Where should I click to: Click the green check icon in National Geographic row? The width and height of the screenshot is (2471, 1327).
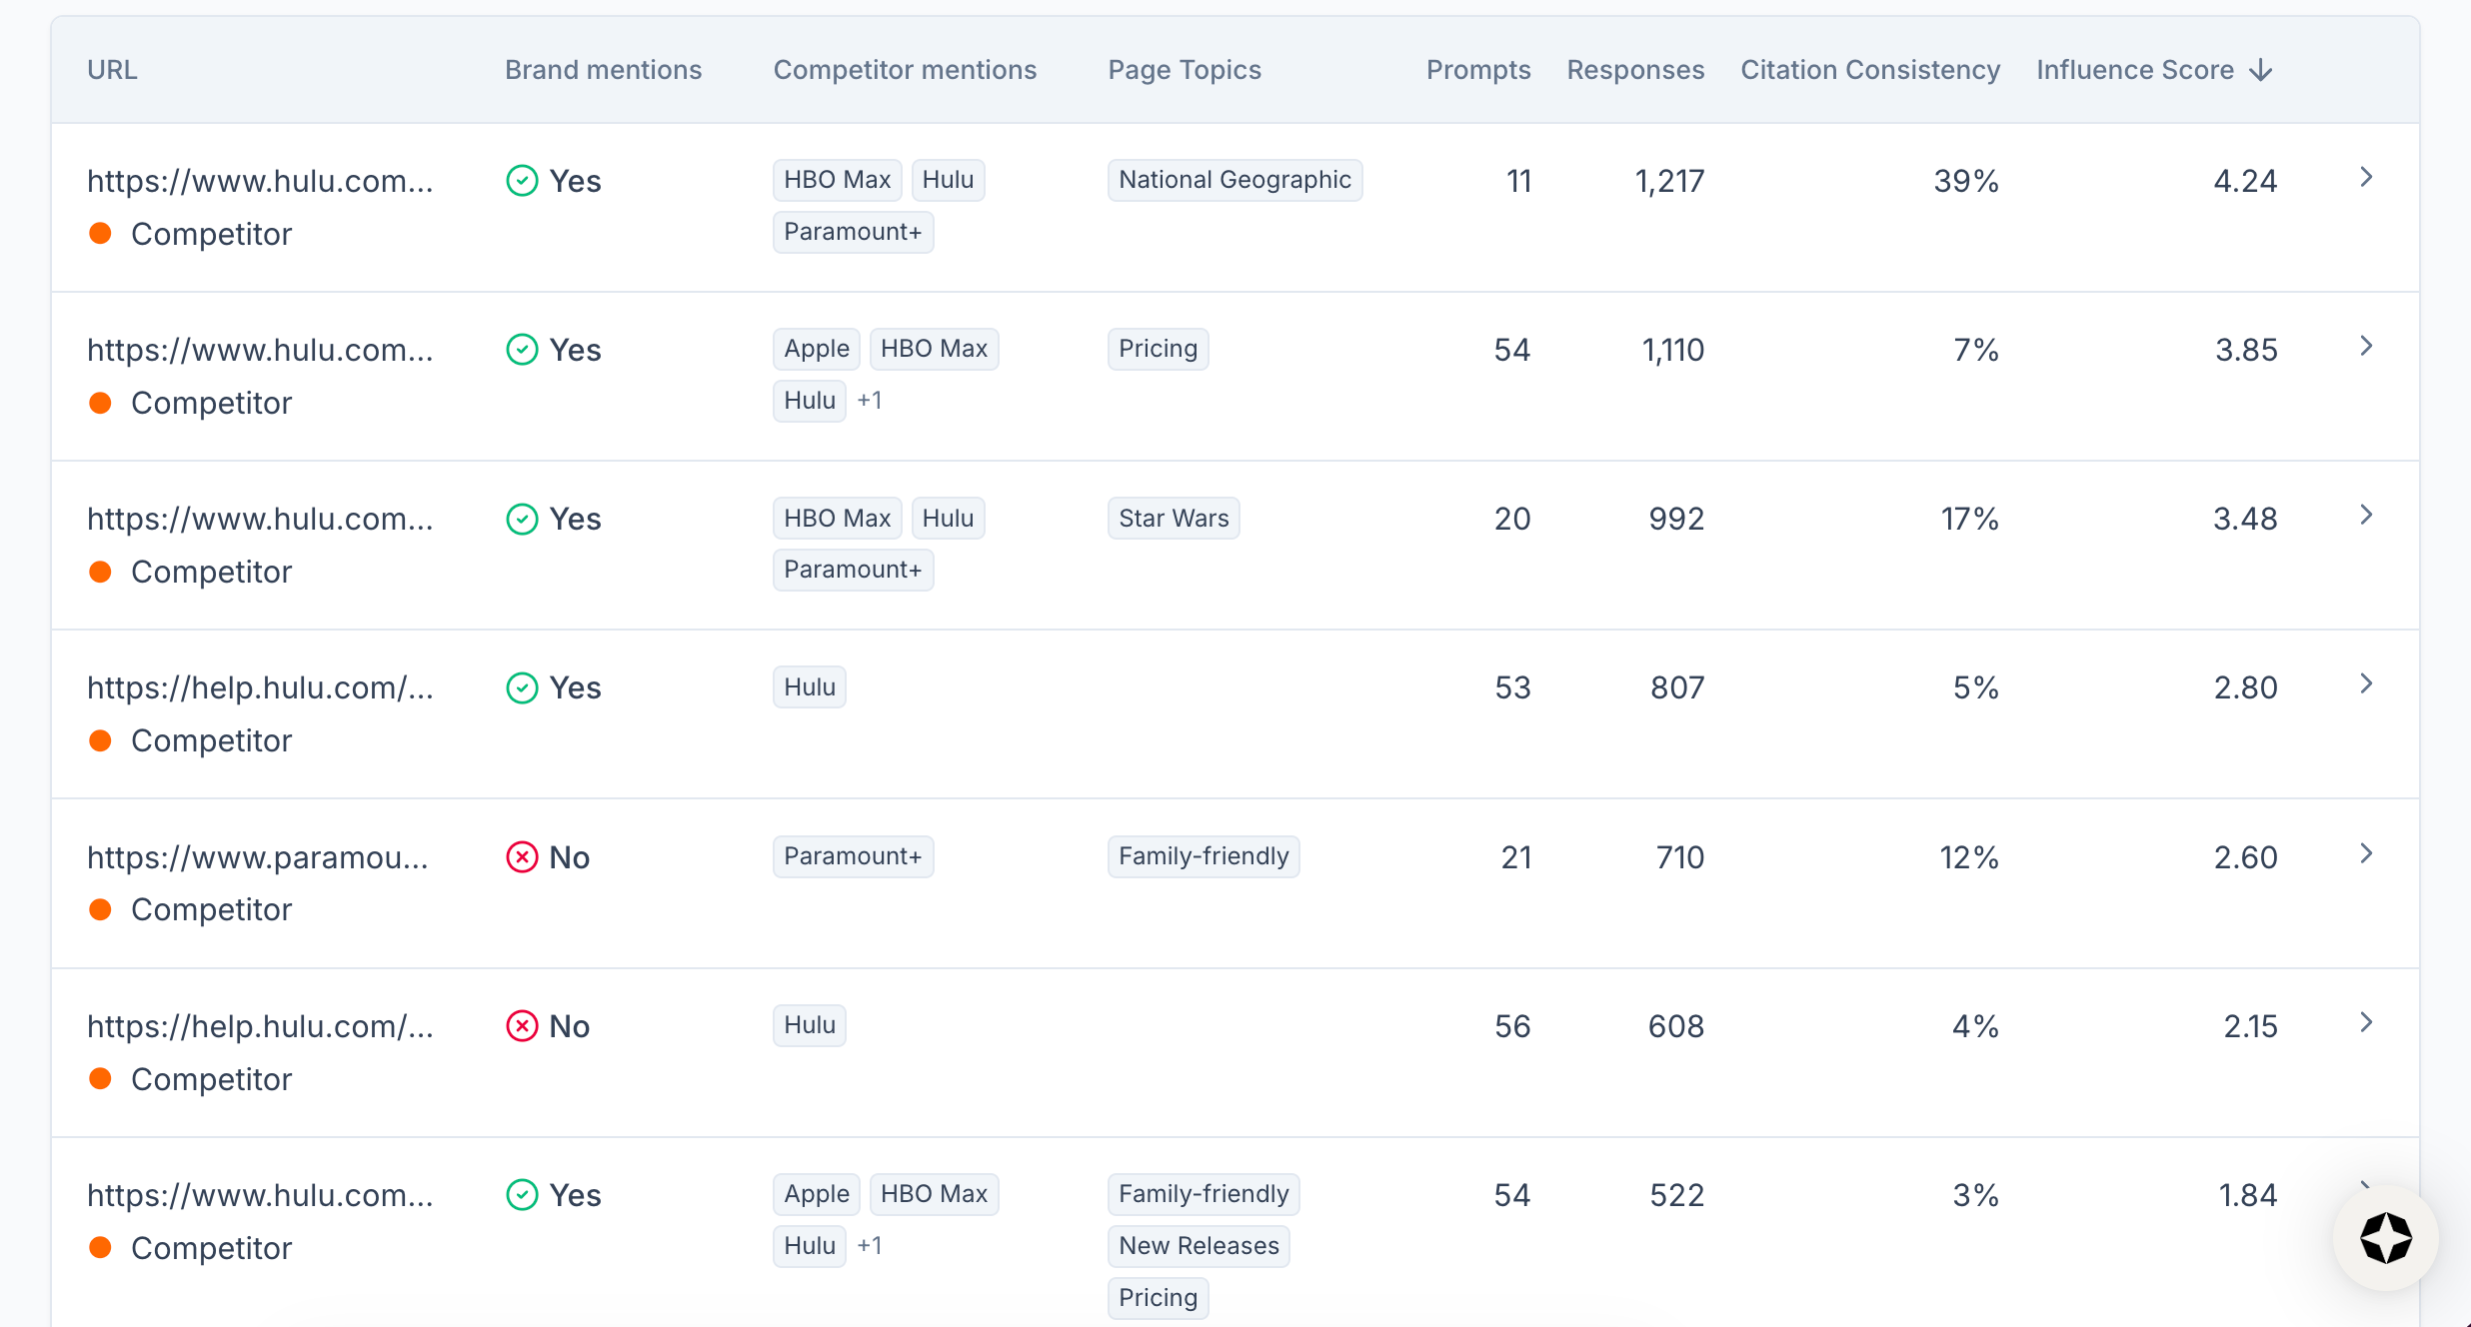pyautogui.click(x=522, y=181)
